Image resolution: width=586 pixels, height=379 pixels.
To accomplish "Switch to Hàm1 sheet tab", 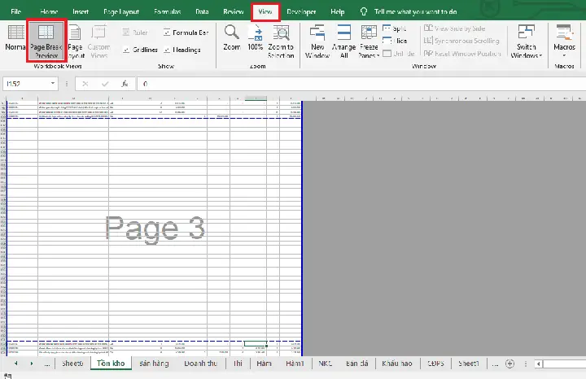I will pos(295,364).
